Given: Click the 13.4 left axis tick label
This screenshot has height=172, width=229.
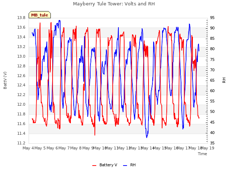Looking at the screenshot, I should 21,37.
